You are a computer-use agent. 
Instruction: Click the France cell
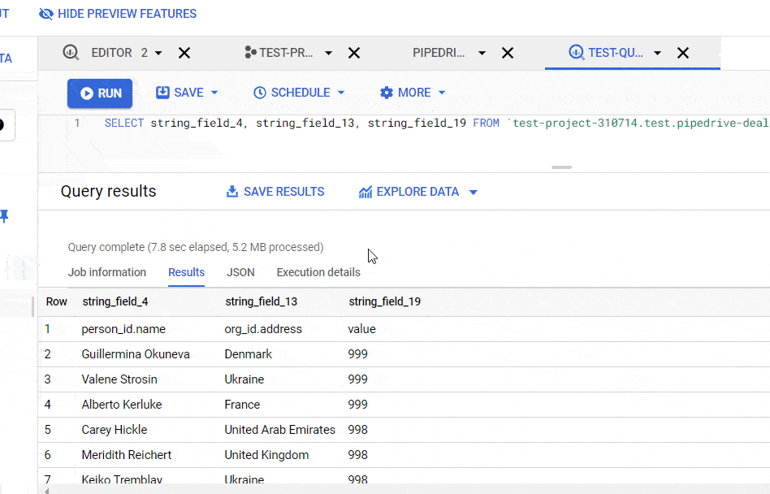[242, 404]
